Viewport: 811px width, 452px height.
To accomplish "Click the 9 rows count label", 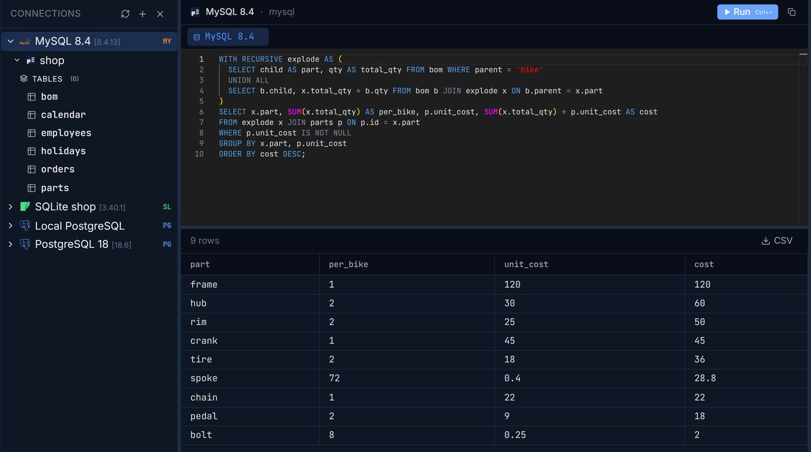I will click(205, 241).
